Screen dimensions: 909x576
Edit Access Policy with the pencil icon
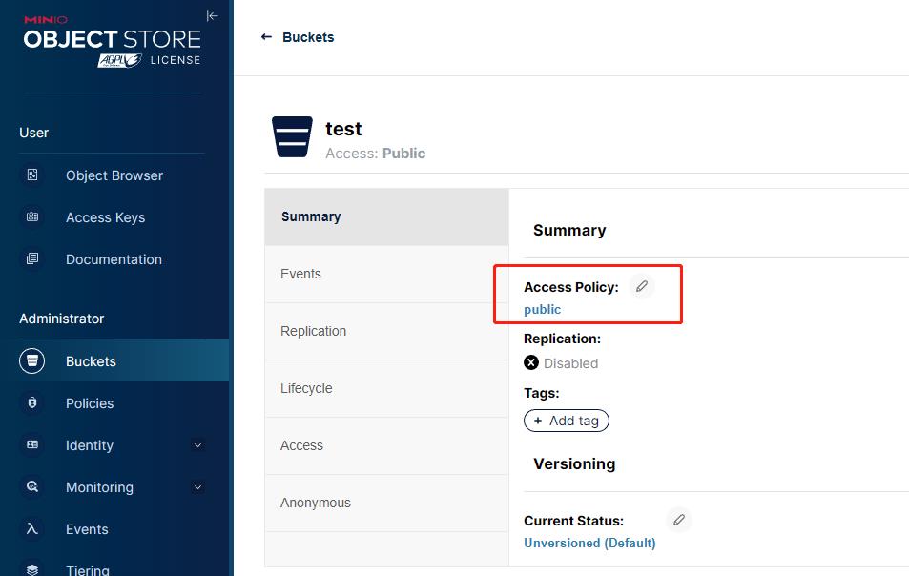641,286
